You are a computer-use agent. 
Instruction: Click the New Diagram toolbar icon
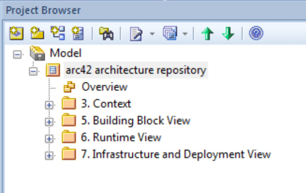58,34
